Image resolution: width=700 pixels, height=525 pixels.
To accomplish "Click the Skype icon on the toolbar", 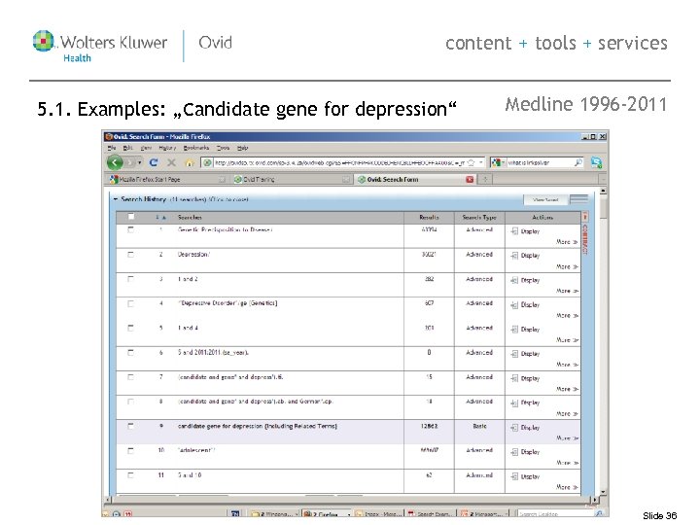I will (x=596, y=162).
